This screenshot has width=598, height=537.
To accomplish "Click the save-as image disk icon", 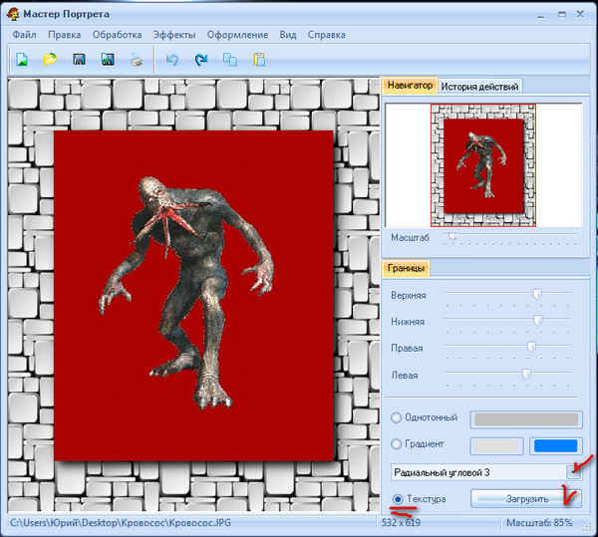I will pos(107,60).
